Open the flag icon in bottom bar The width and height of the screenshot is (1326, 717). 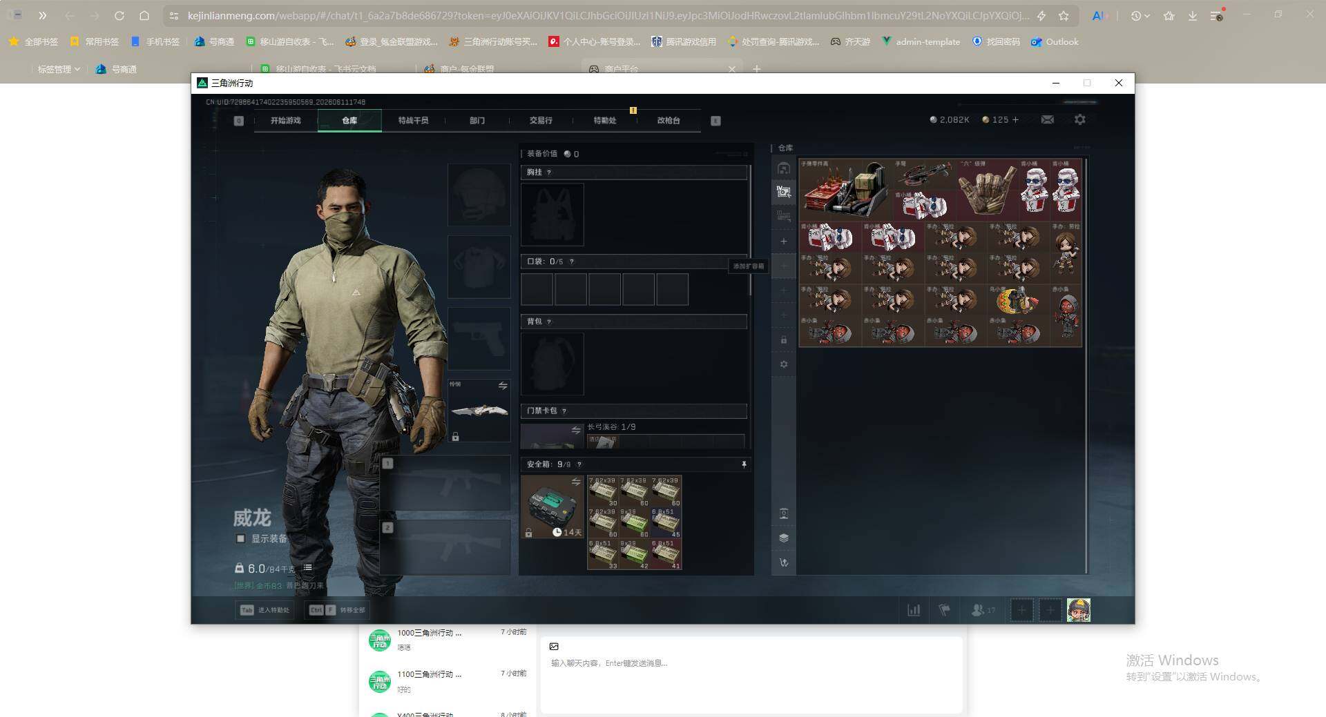click(944, 610)
